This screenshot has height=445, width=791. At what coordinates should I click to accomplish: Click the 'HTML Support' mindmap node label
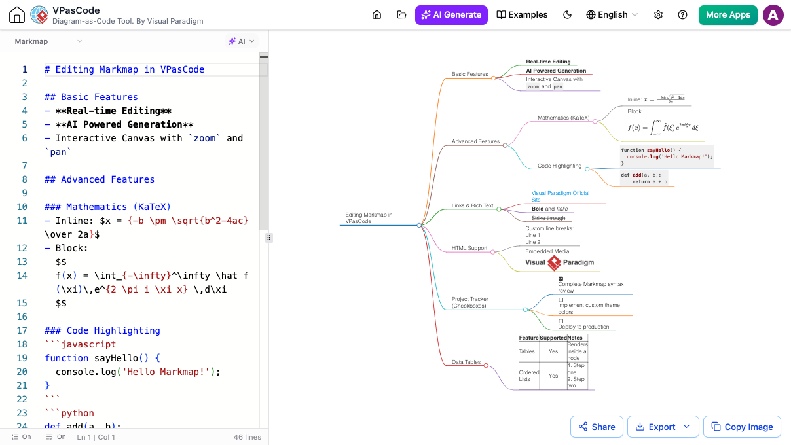[469, 248]
